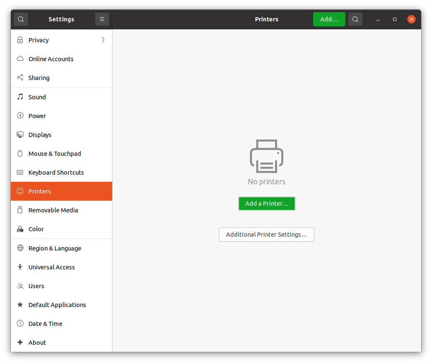Open Additional Printer Settings
The width and height of the screenshot is (432, 364).
266,235
